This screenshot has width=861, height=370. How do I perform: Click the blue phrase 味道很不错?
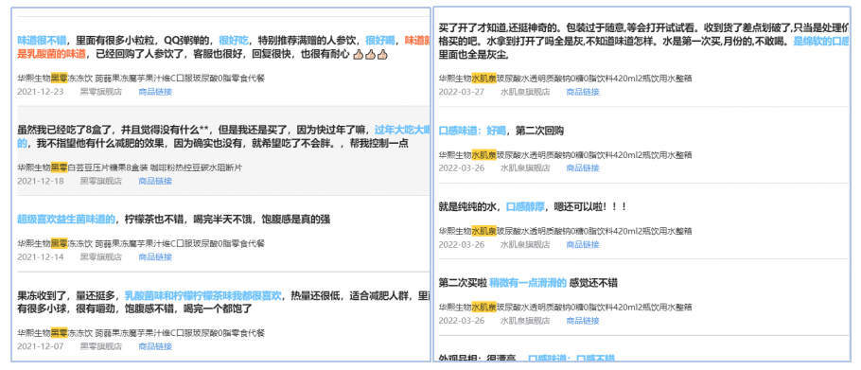click(42, 40)
